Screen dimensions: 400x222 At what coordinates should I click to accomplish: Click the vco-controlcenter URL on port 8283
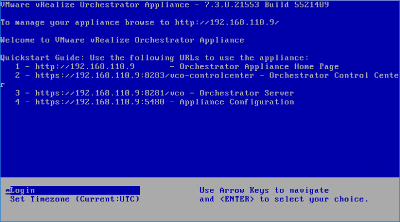tap(145, 75)
